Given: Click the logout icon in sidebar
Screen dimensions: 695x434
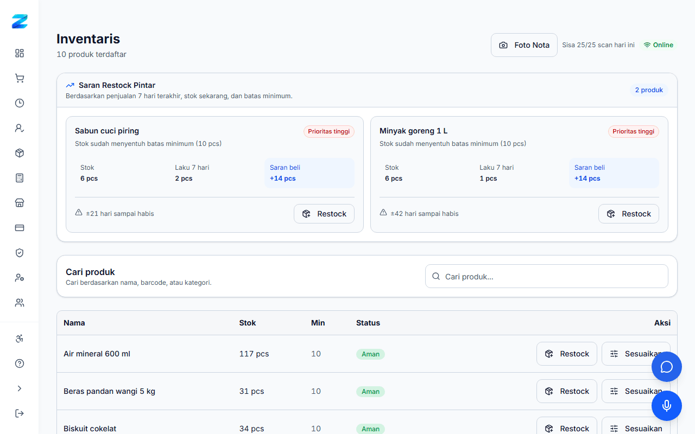Looking at the screenshot, I should [20, 413].
